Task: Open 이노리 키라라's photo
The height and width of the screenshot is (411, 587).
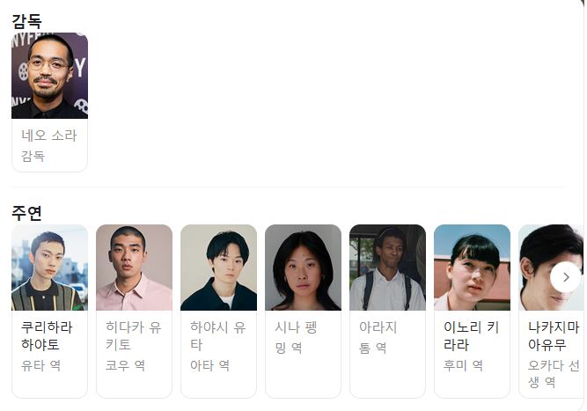Action: (x=472, y=268)
